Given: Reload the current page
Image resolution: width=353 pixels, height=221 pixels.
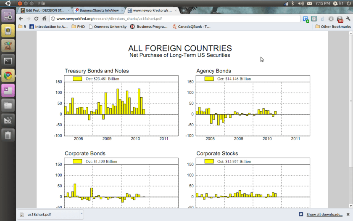Looking at the screenshot, I should tap(36, 19).
